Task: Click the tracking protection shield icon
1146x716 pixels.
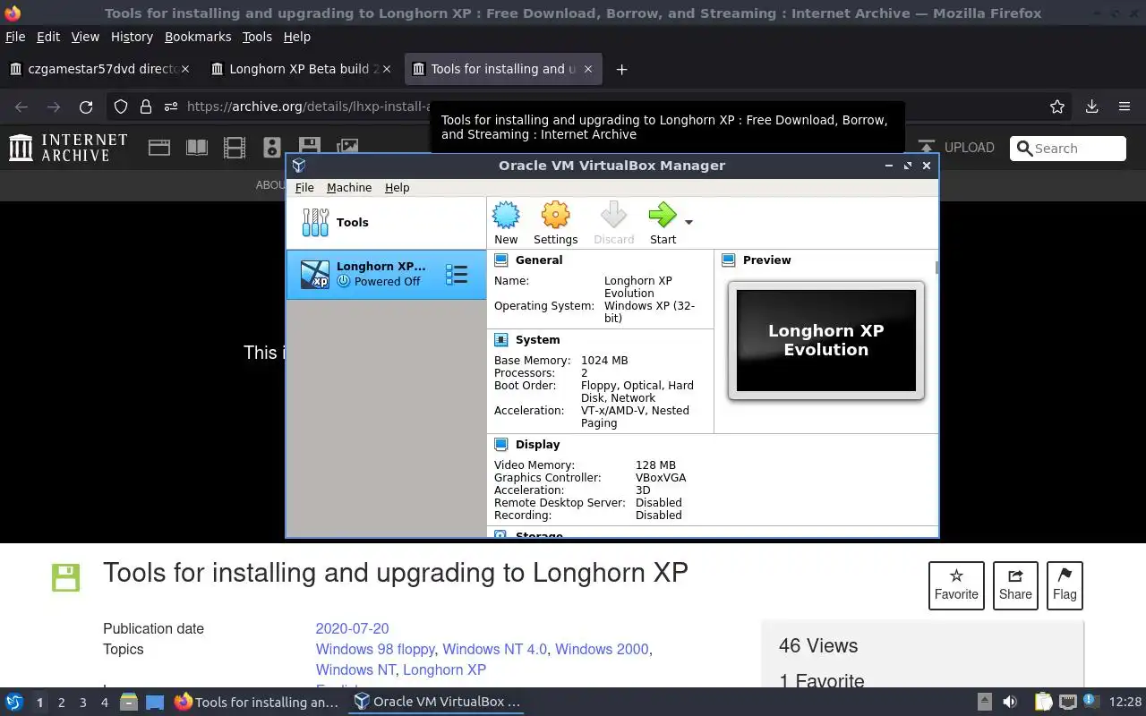Action: click(x=121, y=107)
